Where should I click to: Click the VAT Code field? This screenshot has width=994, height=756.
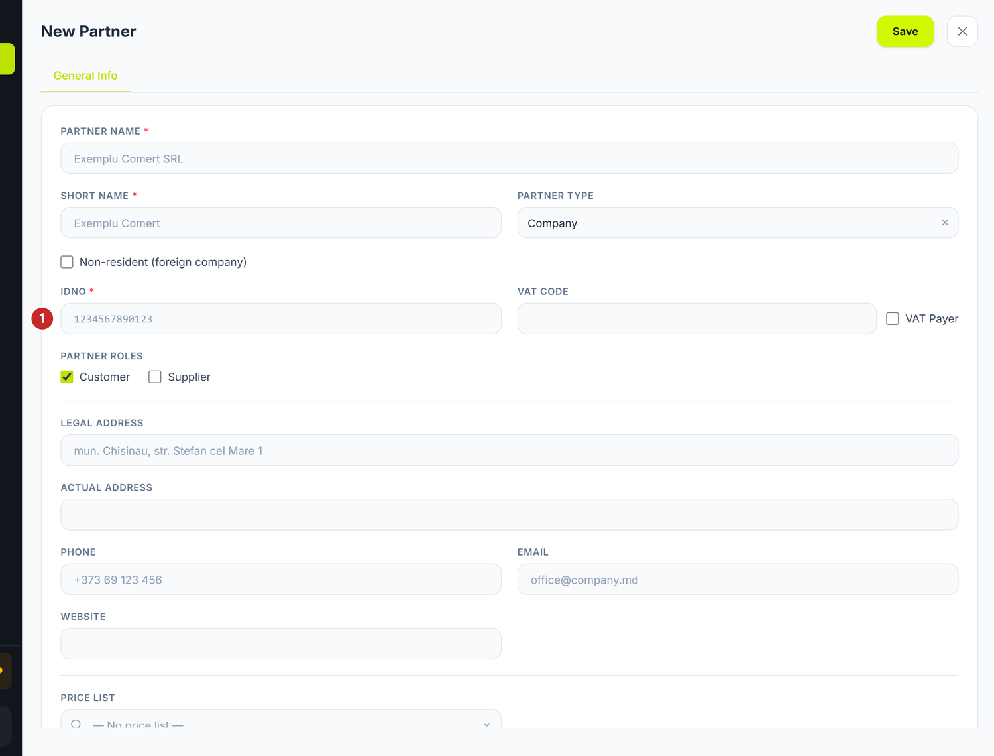pyautogui.click(x=696, y=319)
